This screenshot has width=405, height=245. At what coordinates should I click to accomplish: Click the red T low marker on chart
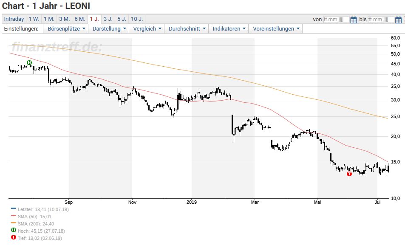[x=349, y=174]
